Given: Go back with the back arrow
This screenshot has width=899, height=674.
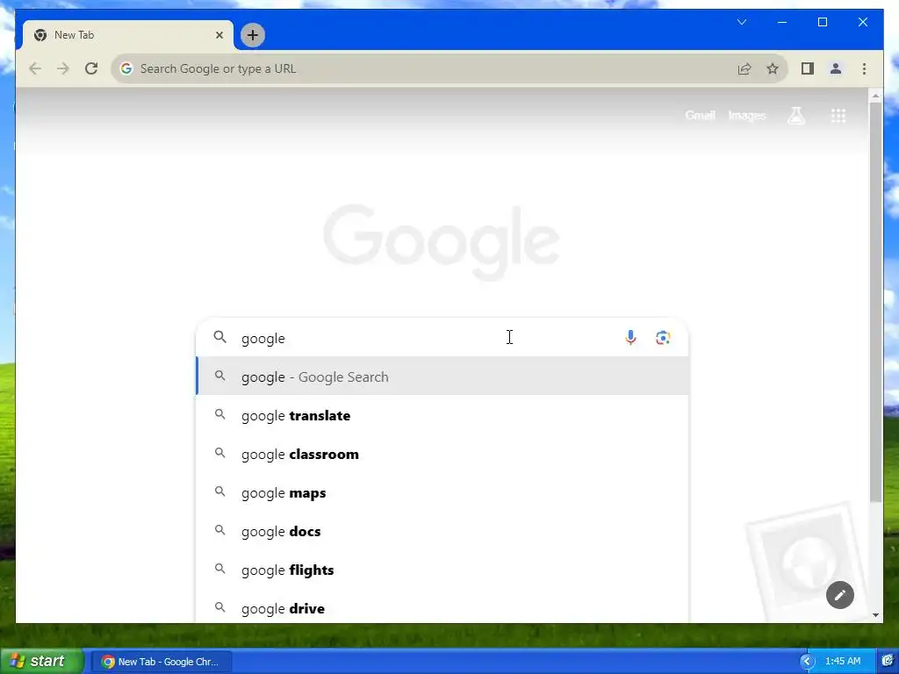Looking at the screenshot, I should 35,68.
